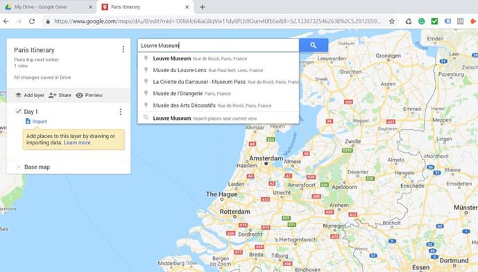The height and width of the screenshot is (272, 478).
Task: Select Musée des Arts Décoratifs suggestion
Action: click(219, 105)
